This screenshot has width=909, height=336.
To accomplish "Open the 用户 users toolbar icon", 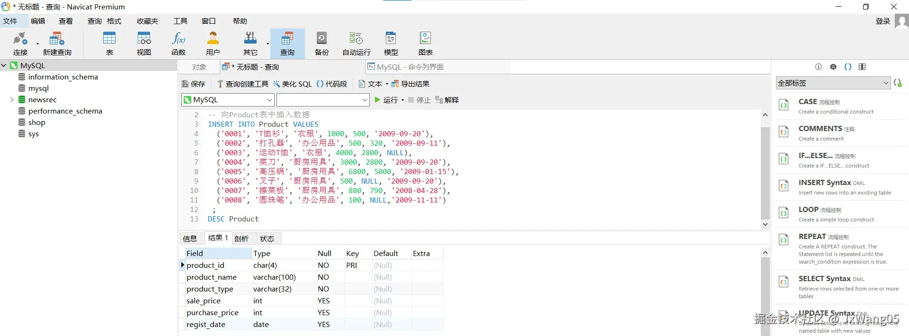I will [213, 38].
